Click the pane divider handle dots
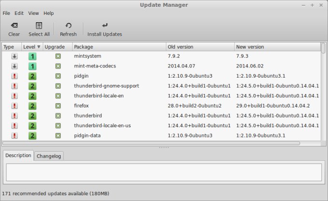This screenshot has width=328, height=201. (x=164, y=147)
